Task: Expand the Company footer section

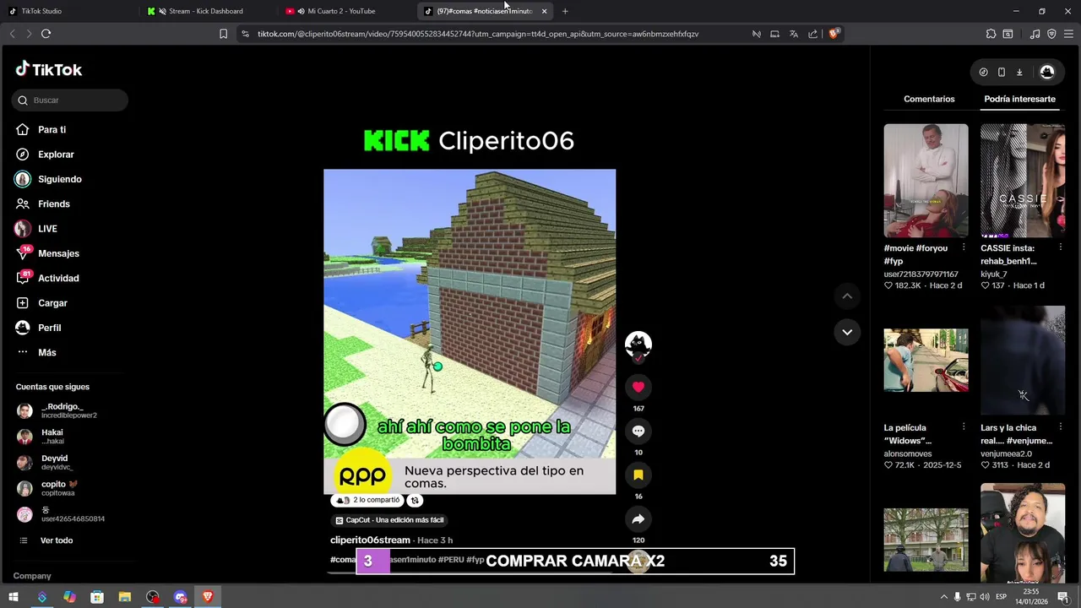Action: [x=32, y=576]
